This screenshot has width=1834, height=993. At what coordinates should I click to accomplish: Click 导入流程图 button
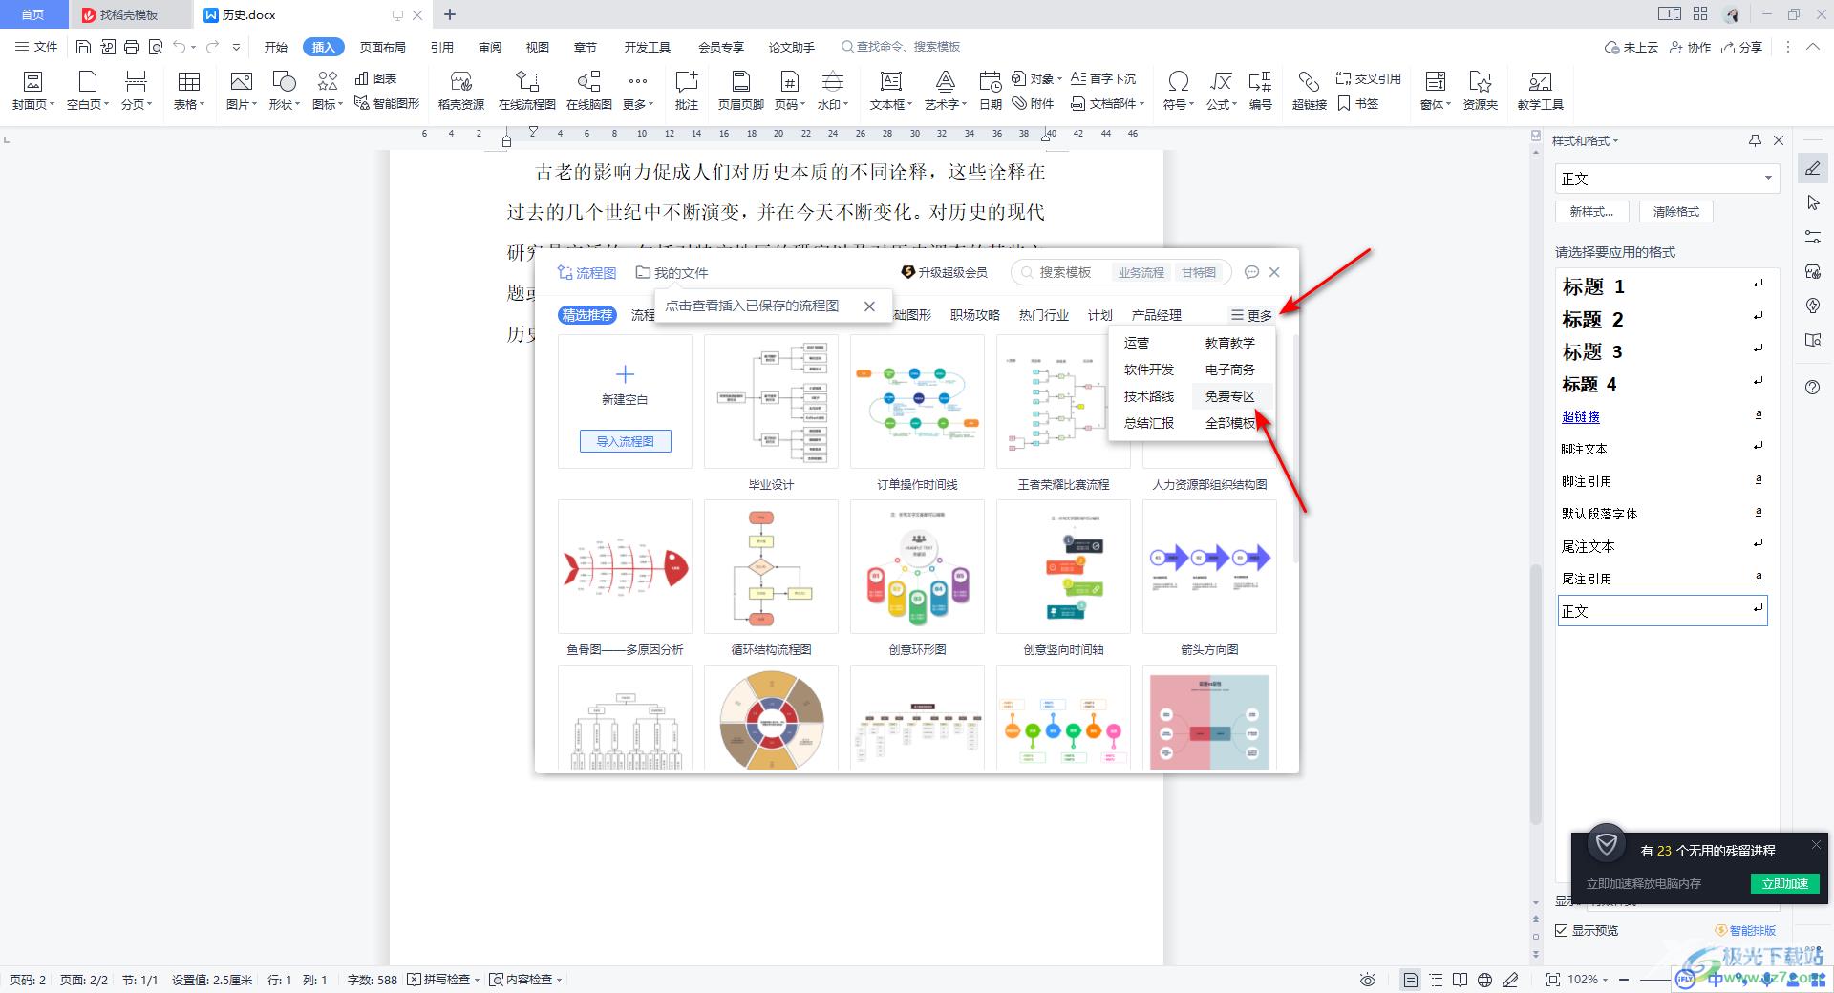625,441
